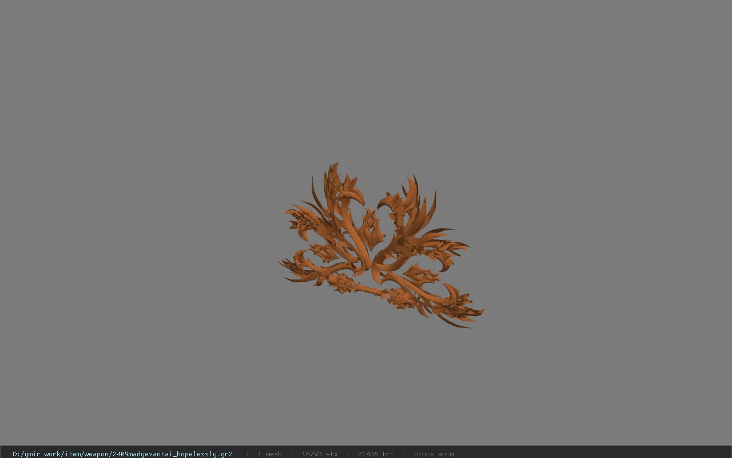Click the separator after the file path
The height and width of the screenshot is (458, 732).
click(x=248, y=454)
